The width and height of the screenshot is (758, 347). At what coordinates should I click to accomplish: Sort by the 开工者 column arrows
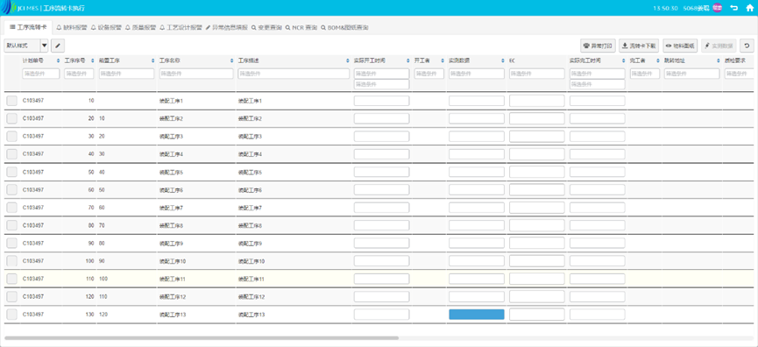coord(443,60)
